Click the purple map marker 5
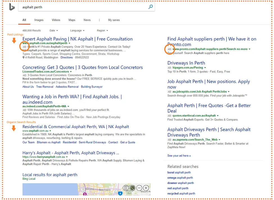The width and height of the screenshot is (274, 200). [x=85, y=194]
